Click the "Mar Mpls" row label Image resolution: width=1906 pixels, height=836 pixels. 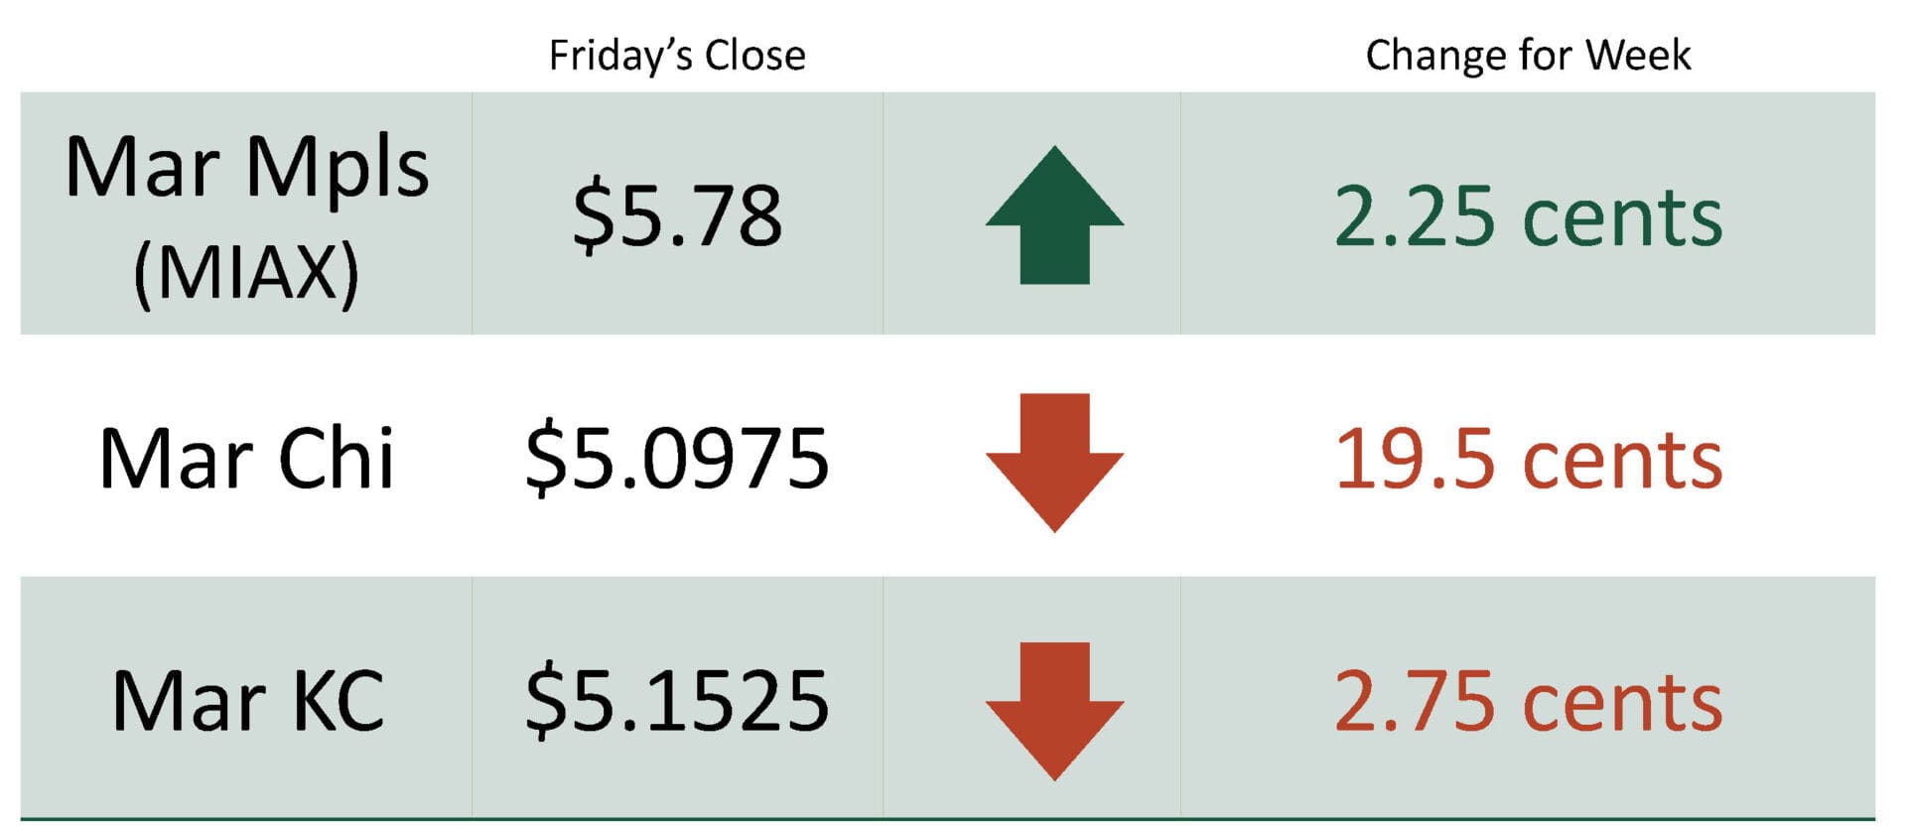point(246,167)
